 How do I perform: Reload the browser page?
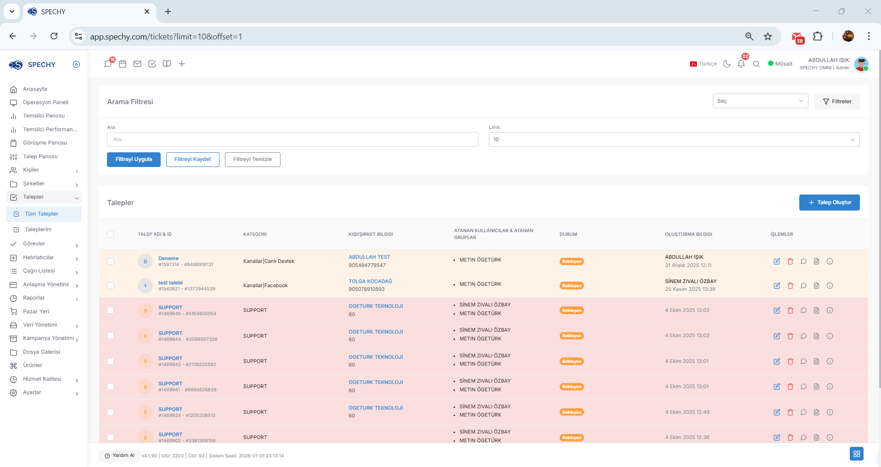[x=54, y=36]
